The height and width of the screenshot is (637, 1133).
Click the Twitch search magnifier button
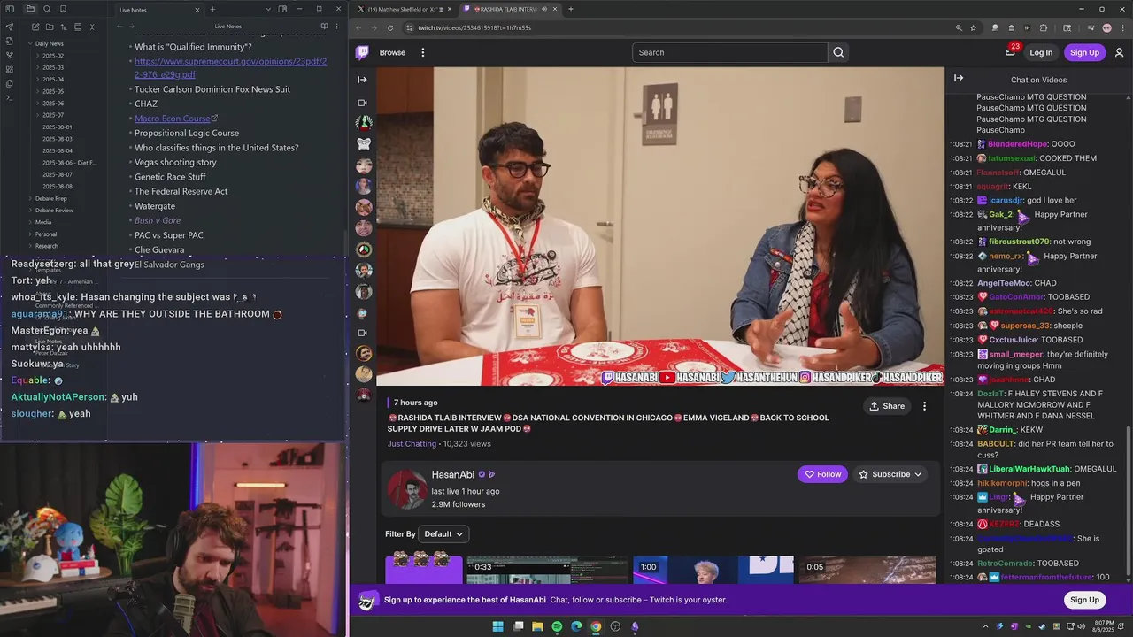(838, 52)
